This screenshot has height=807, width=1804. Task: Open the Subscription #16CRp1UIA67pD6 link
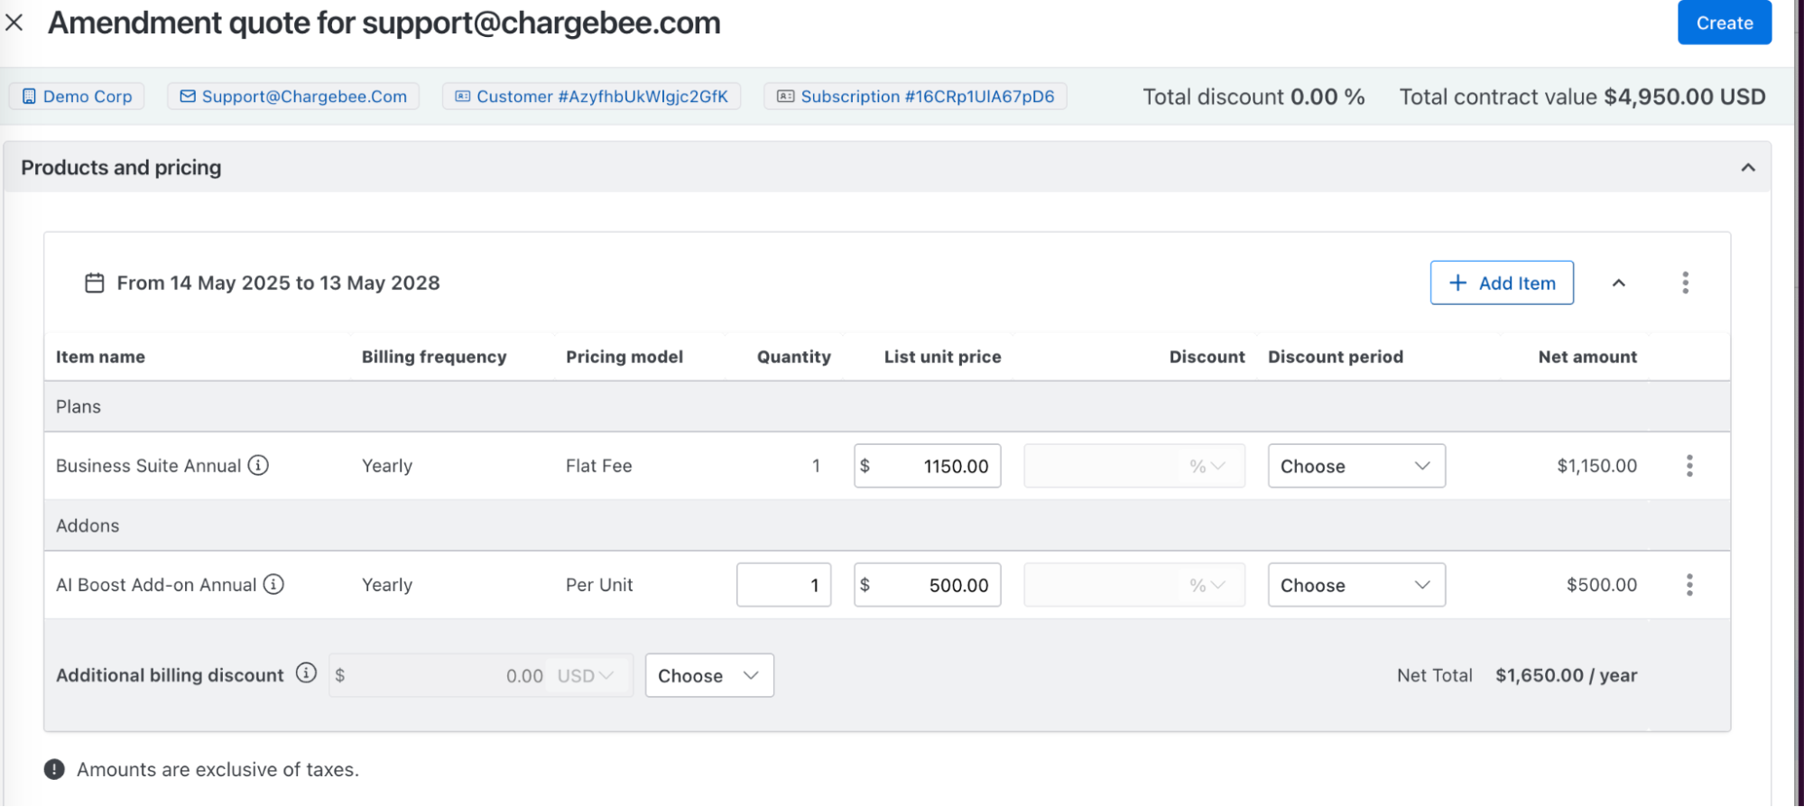pos(915,97)
